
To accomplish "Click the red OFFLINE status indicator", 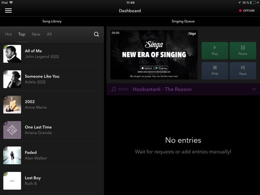I will tap(247, 10).
